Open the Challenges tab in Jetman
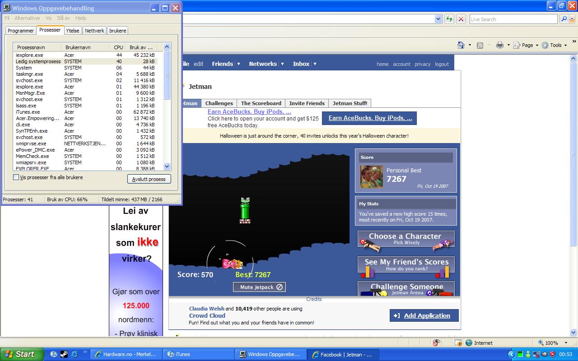 [219, 103]
